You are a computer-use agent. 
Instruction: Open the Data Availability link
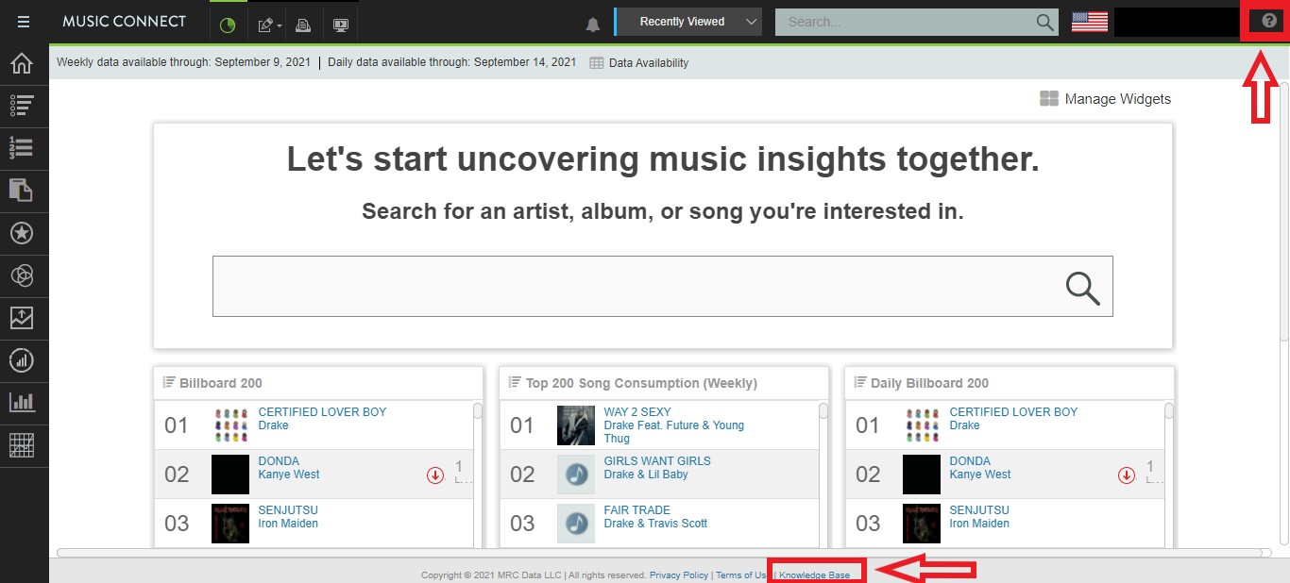click(x=649, y=63)
